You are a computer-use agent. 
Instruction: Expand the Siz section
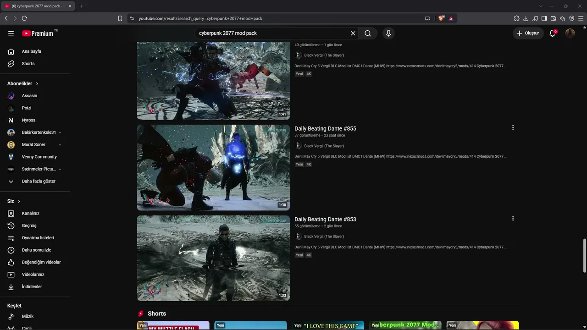[14, 201]
